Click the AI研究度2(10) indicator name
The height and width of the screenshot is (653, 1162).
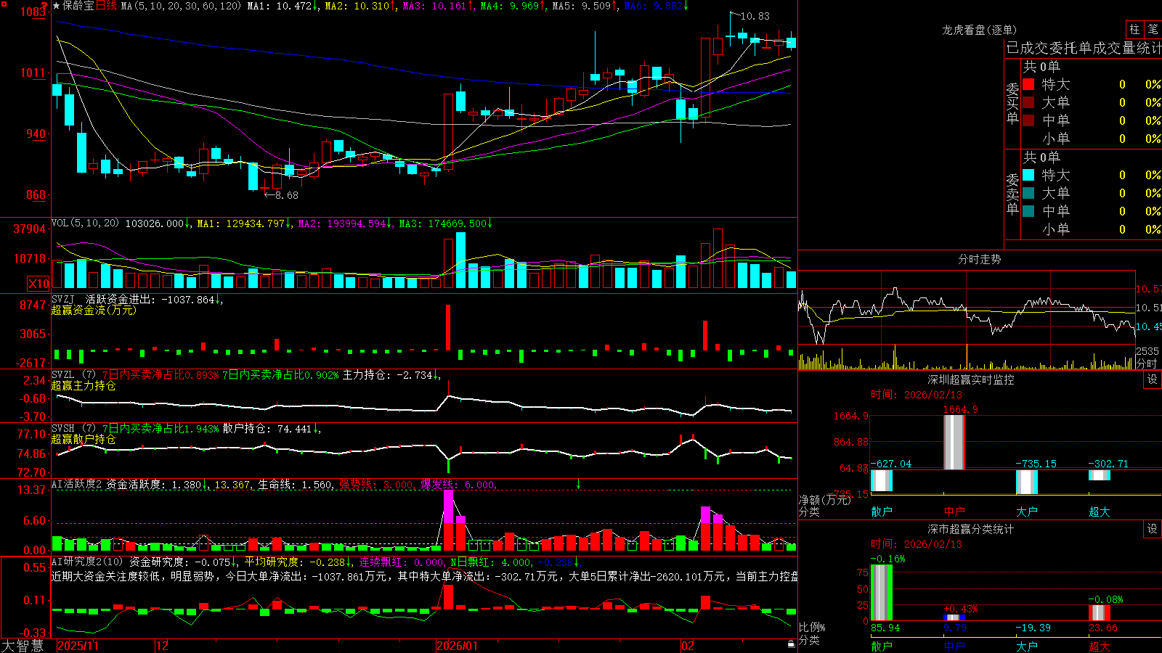pyautogui.click(x=87, y=562)
